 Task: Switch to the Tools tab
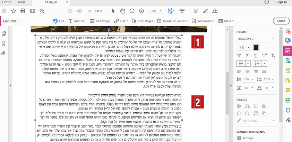(x=22, y=2)
